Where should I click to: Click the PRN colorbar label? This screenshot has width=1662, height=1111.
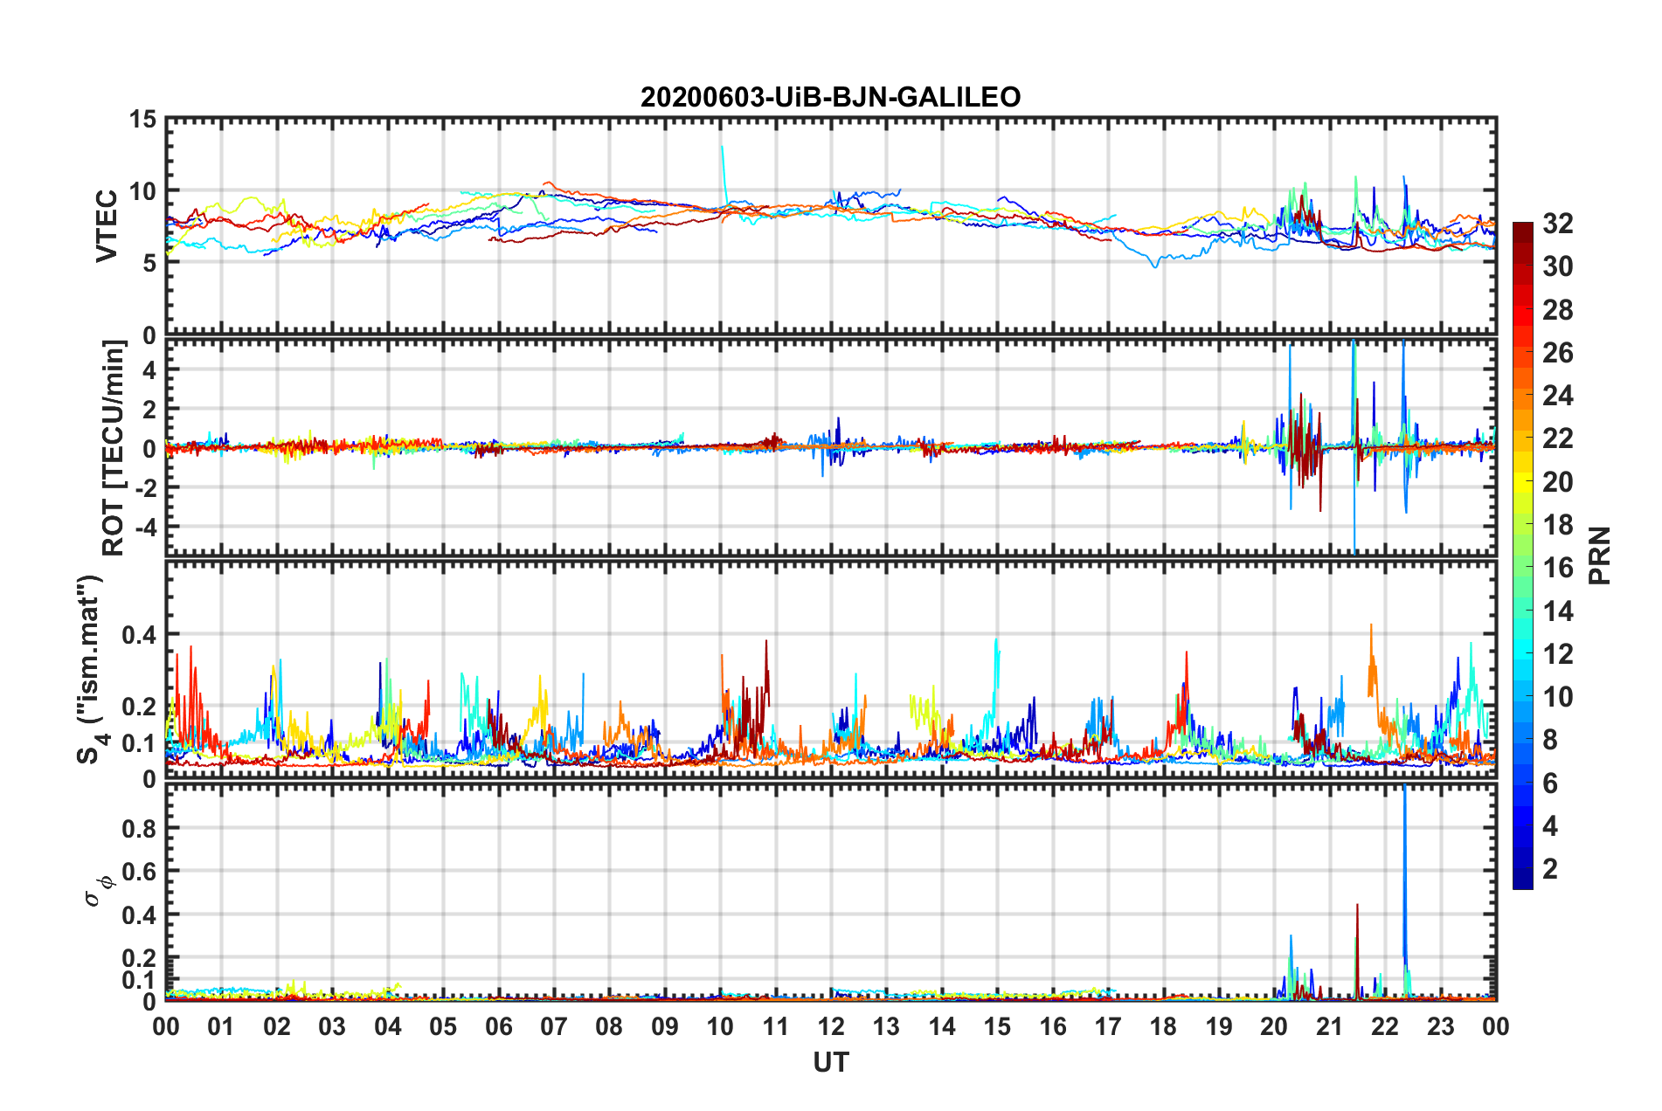click(1599, 555)
